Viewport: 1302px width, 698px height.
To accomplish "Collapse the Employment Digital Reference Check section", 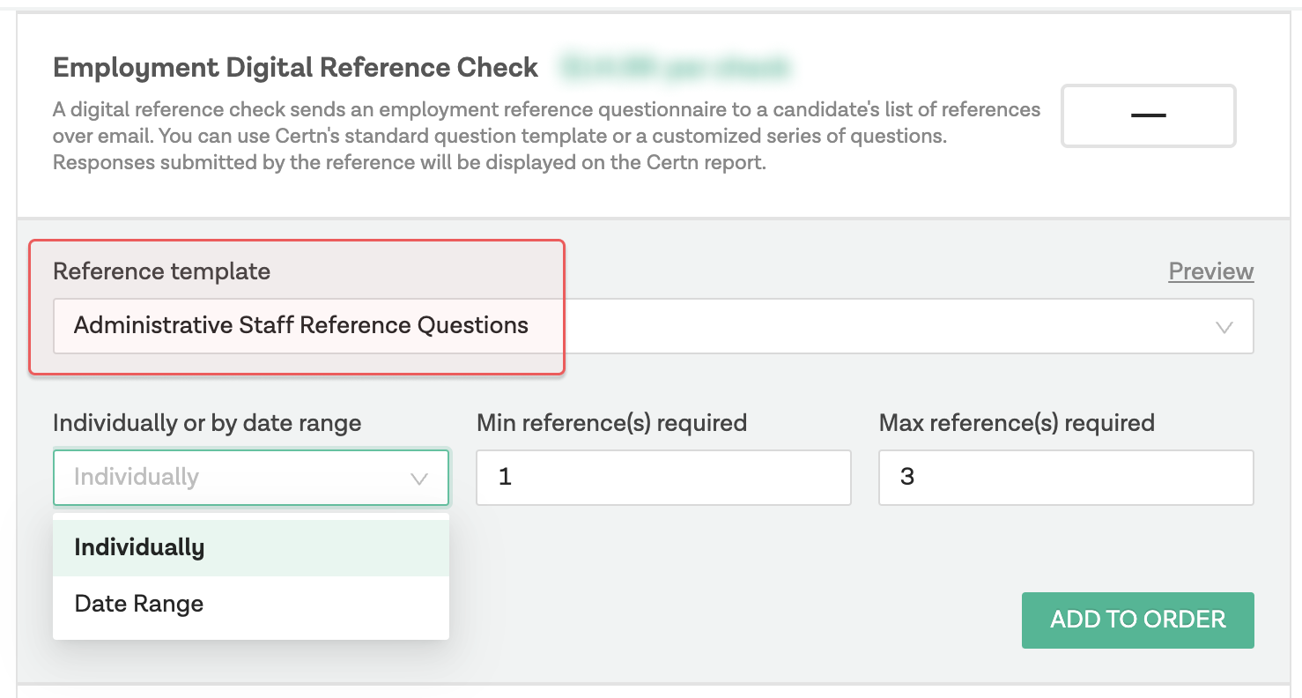I will [1148, 115].
